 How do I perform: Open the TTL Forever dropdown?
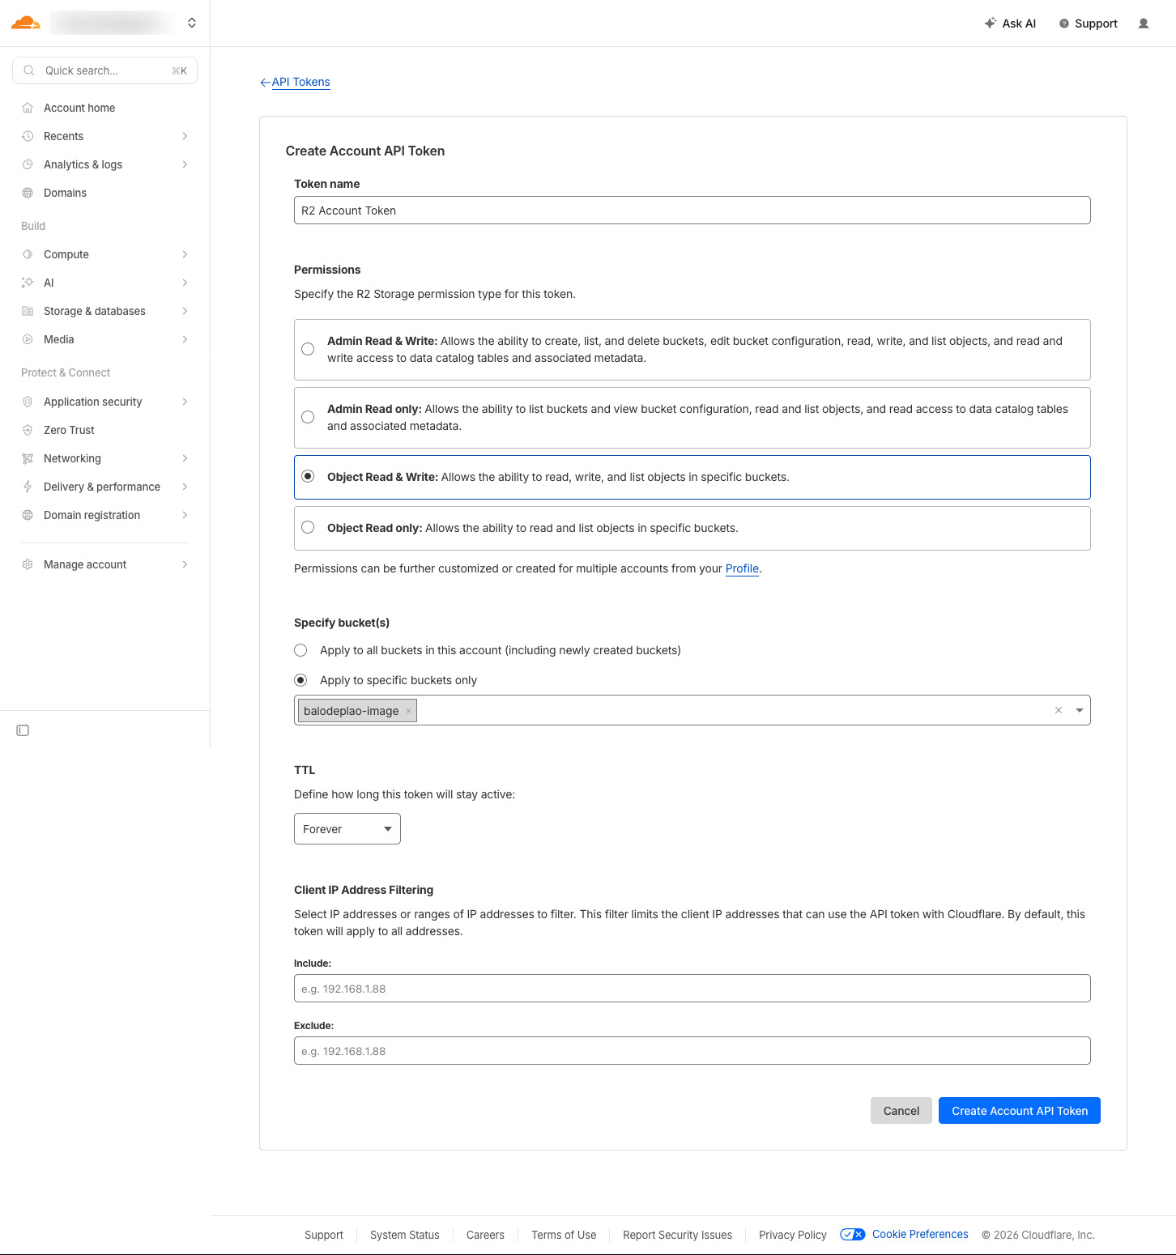347,829
